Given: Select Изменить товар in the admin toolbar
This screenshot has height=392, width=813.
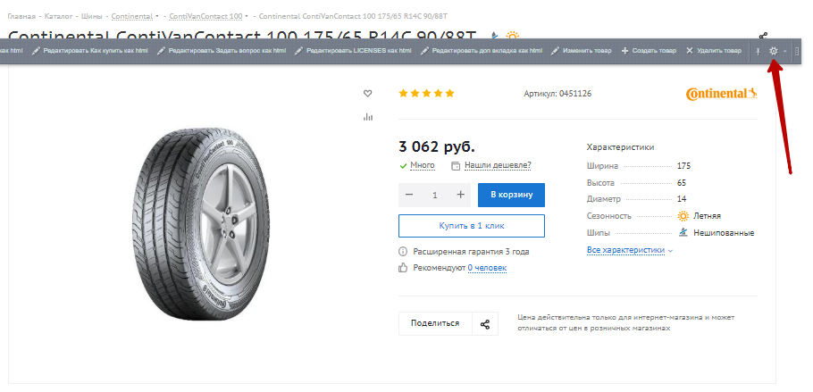Looking at the screenshot, I should [x=582, y=51].
